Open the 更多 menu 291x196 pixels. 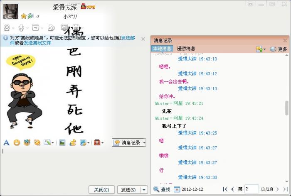[282, 49]
